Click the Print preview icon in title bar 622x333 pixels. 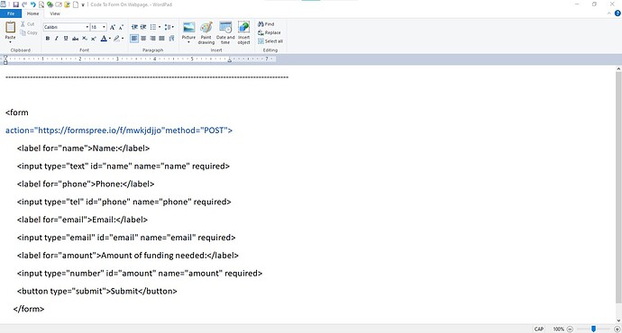point(41,4)
